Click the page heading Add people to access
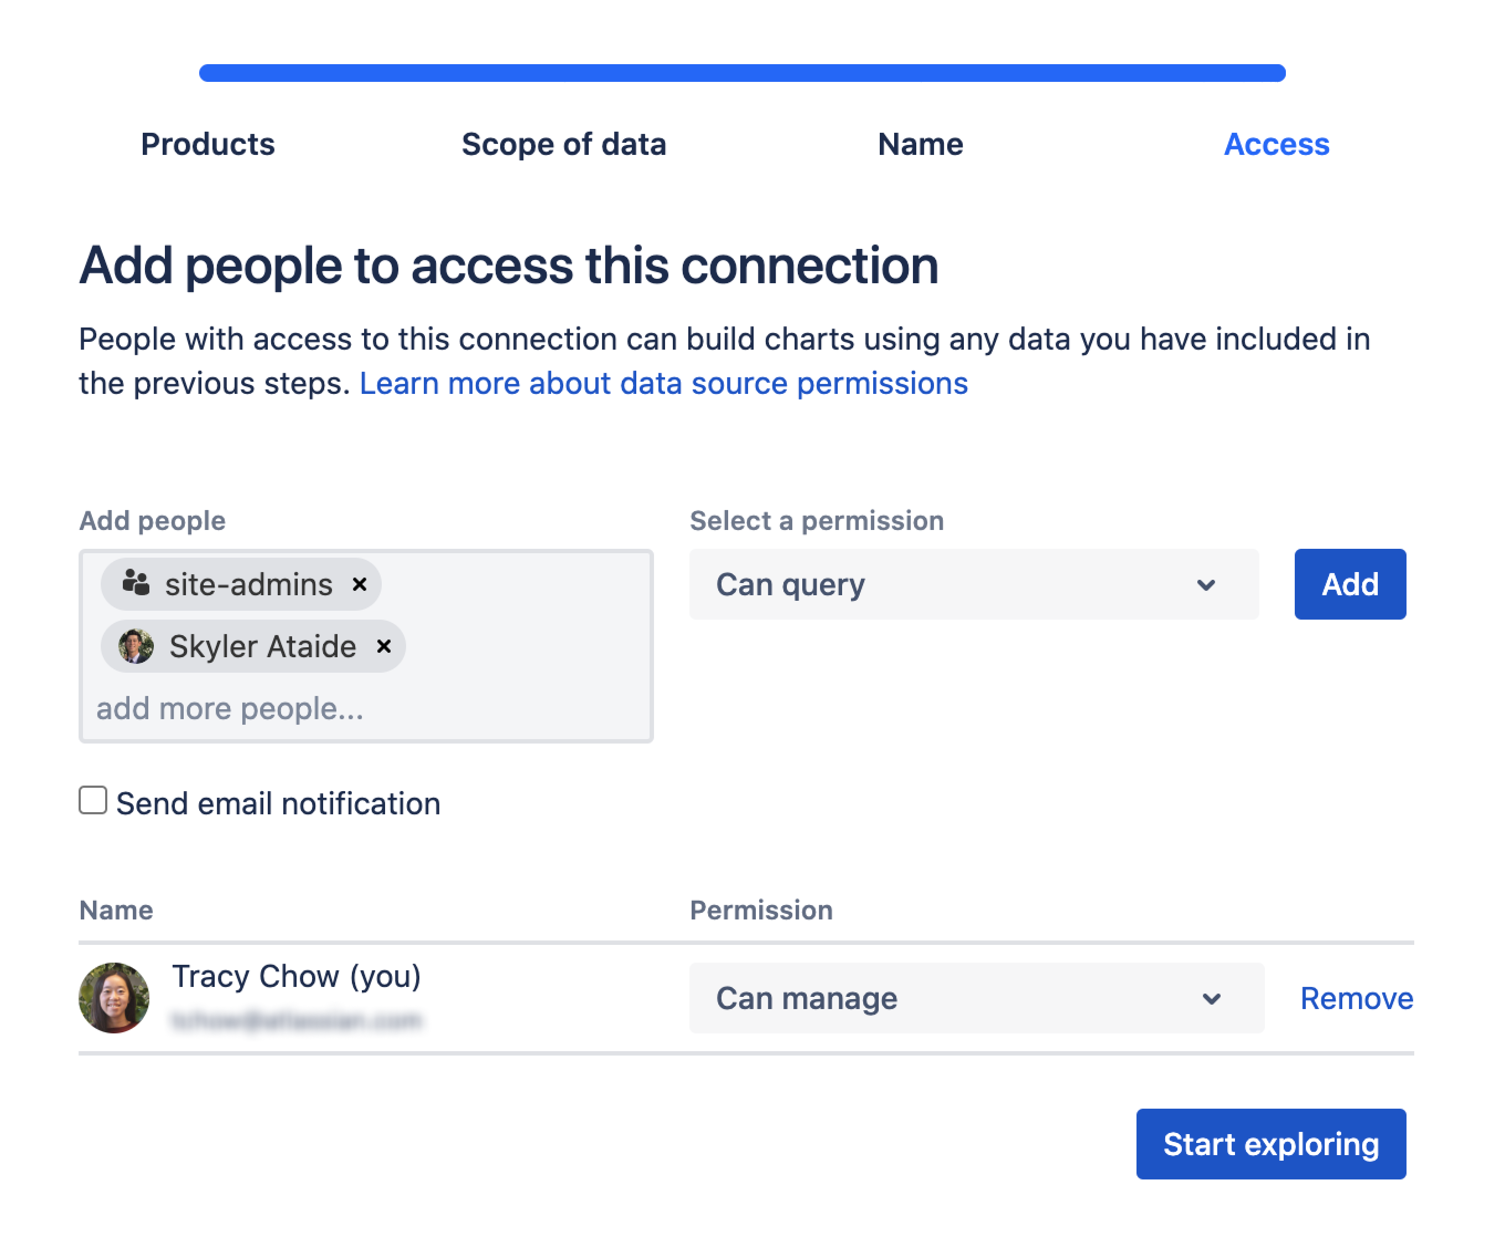The image size is (1505, 1237). 508,266
